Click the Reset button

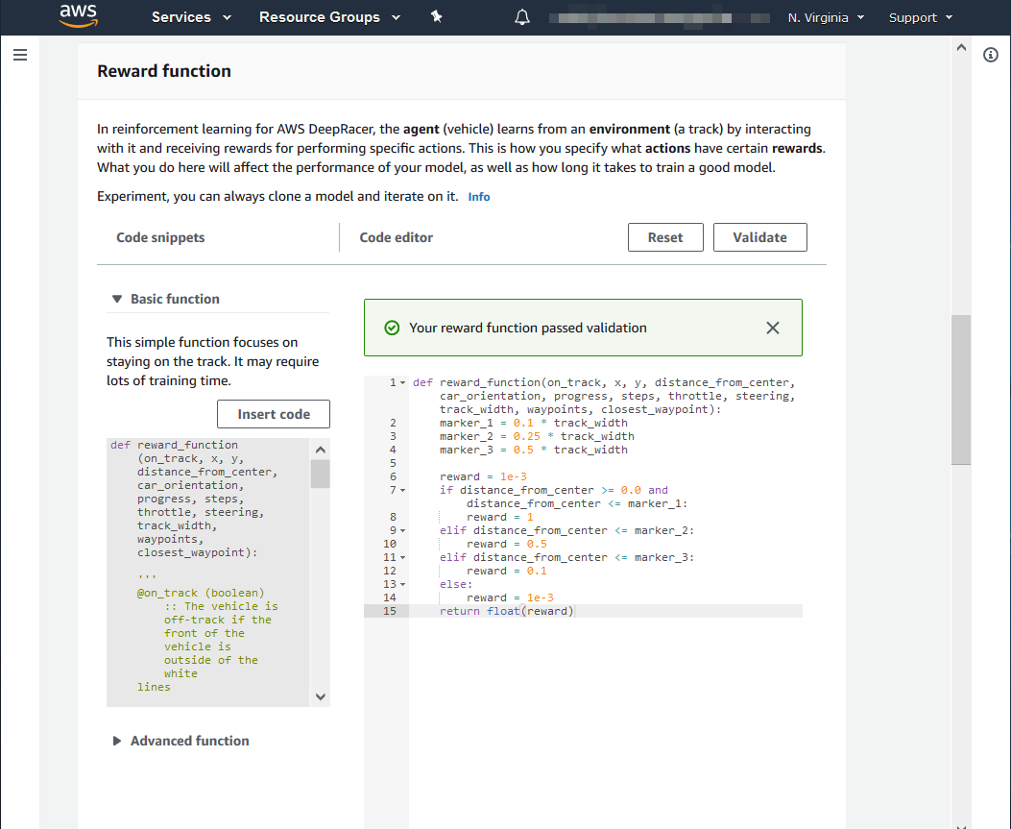[x=665, y=237]
